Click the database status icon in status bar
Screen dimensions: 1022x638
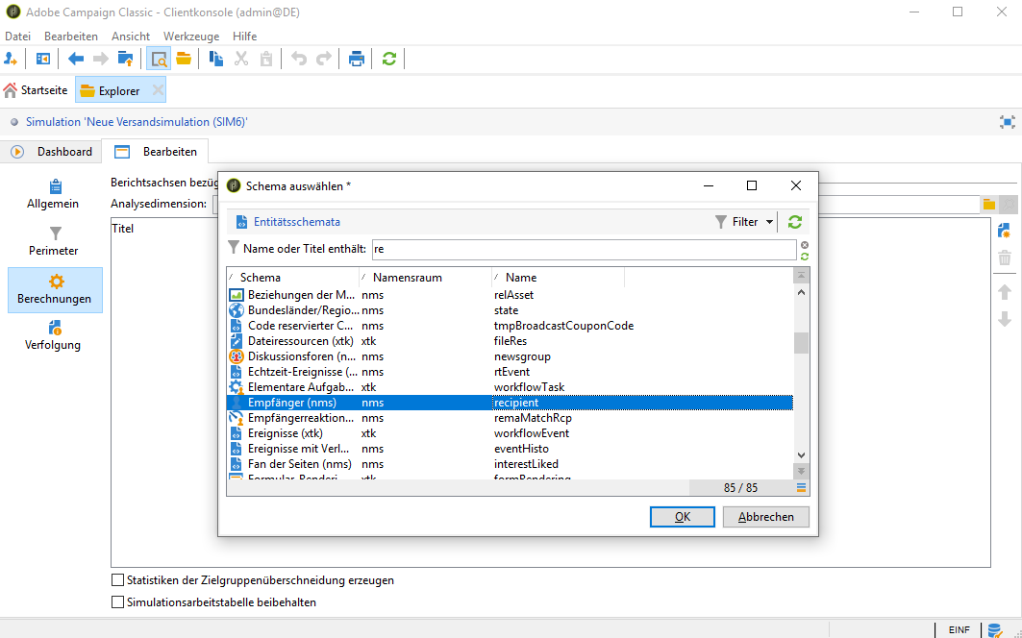coord(994,629)
